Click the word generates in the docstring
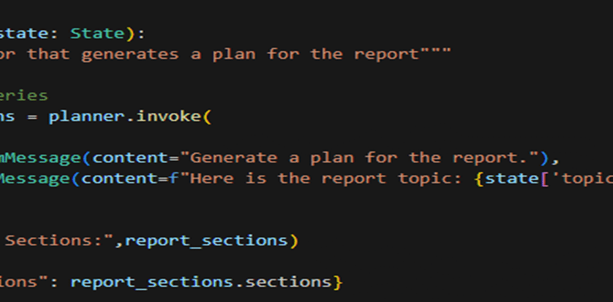The width and height of the screenshot is (613, 302). [x=130, y=53]
